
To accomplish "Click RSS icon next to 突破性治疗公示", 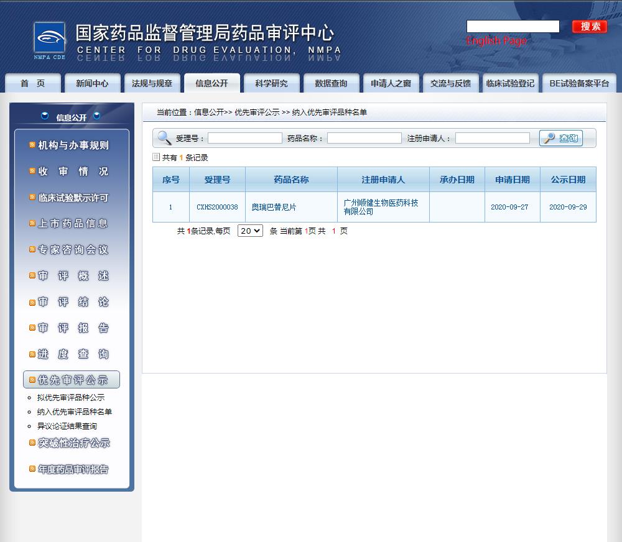I will pos(32,443).
